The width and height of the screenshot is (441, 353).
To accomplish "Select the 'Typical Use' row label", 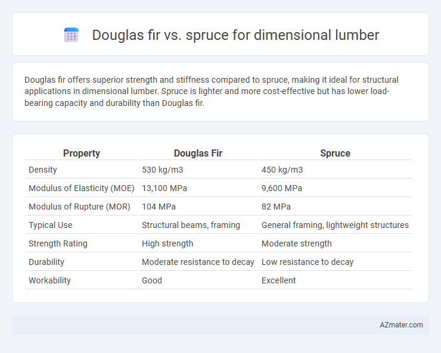I will (x=50, y=225).
